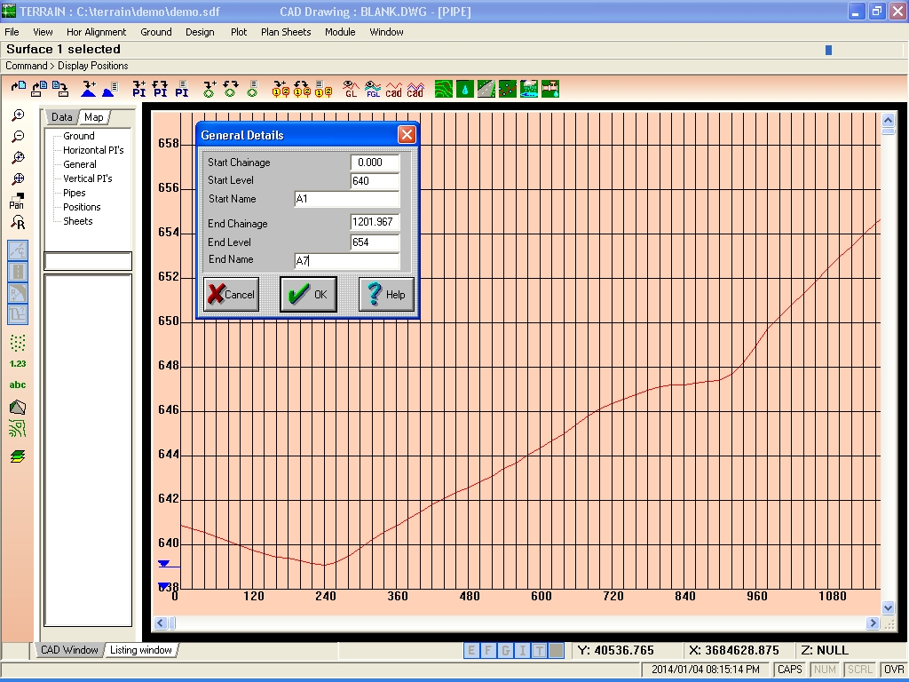Activate the Pan tool
The image size is (909, 682).
coord(17,201)
